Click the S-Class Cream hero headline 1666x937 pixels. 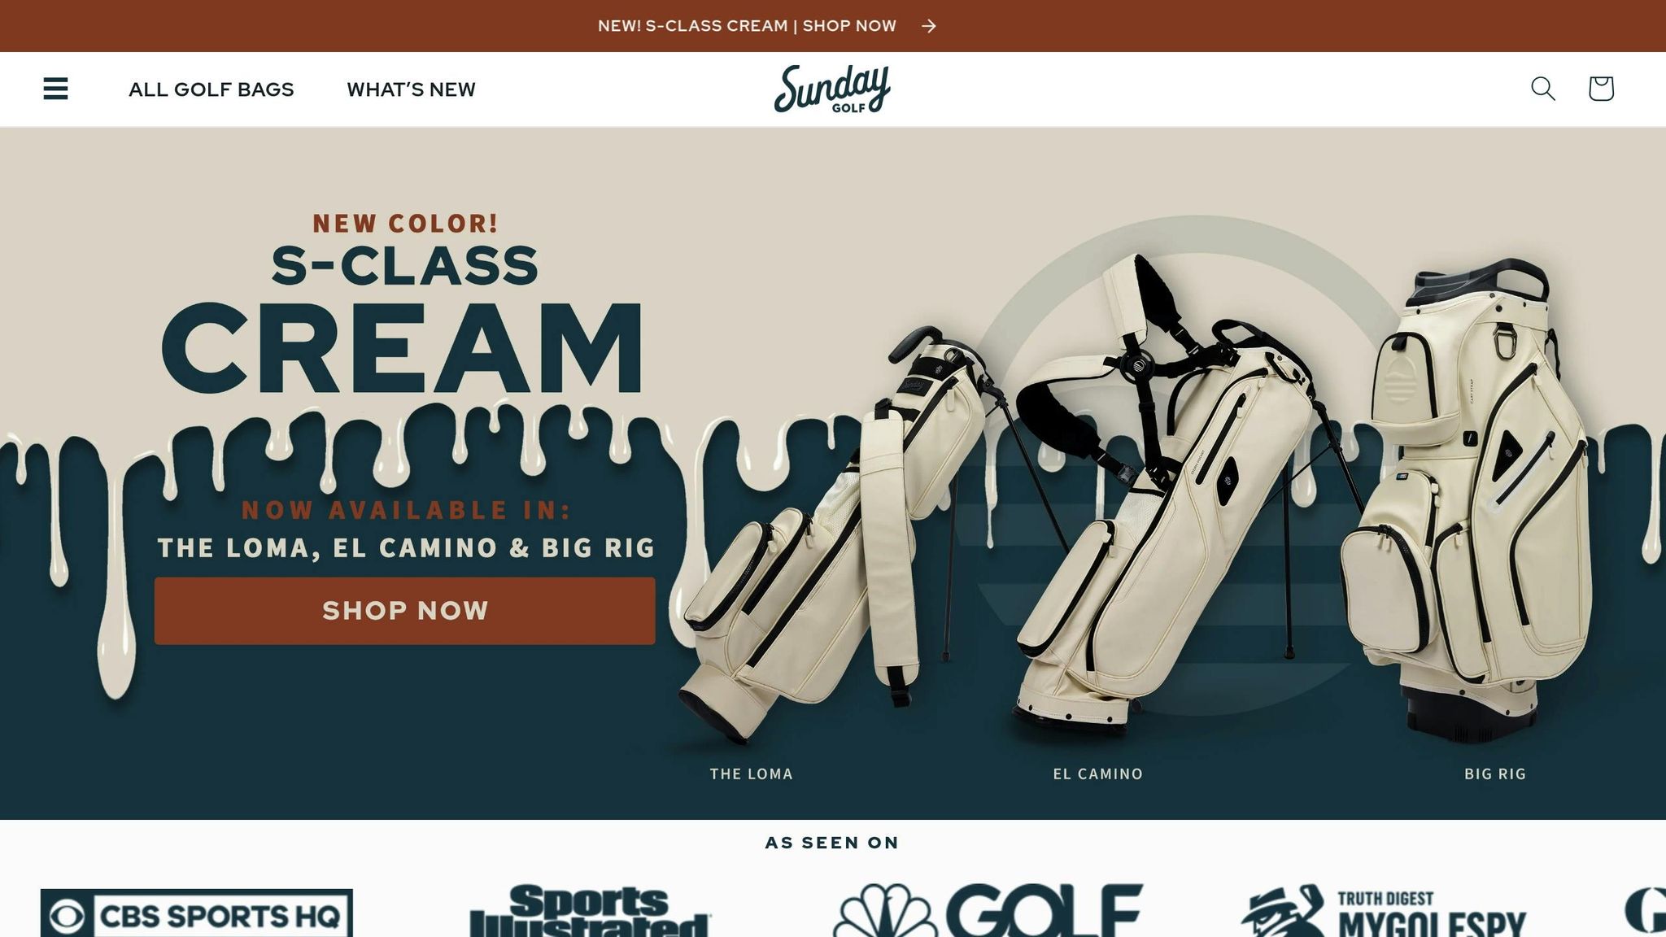click(404, 319)
